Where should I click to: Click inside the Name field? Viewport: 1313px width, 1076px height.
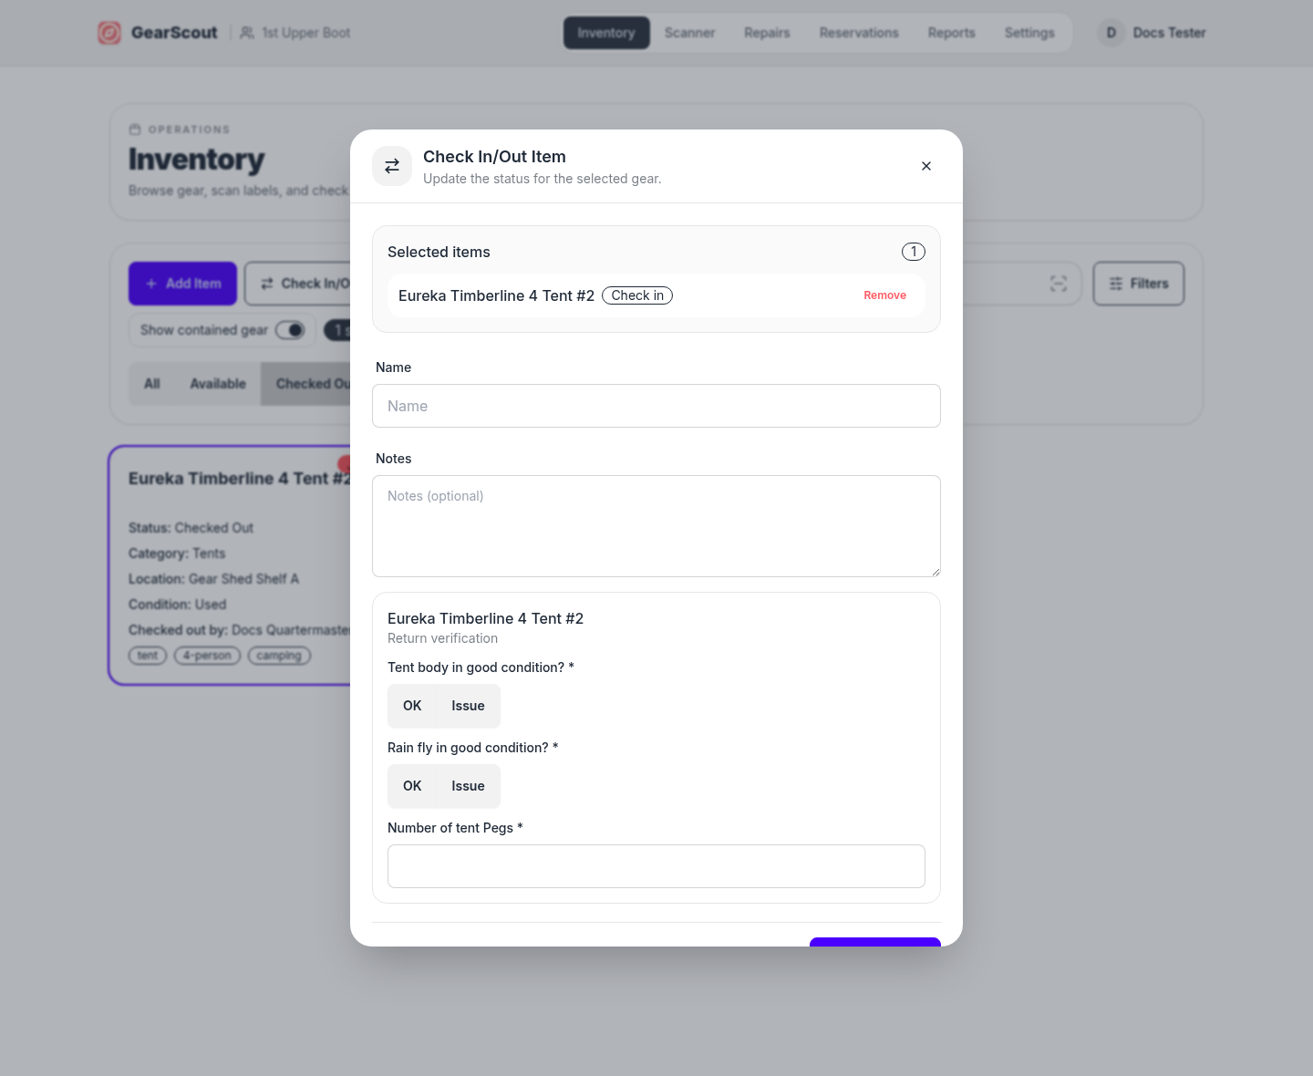point(656,406)
